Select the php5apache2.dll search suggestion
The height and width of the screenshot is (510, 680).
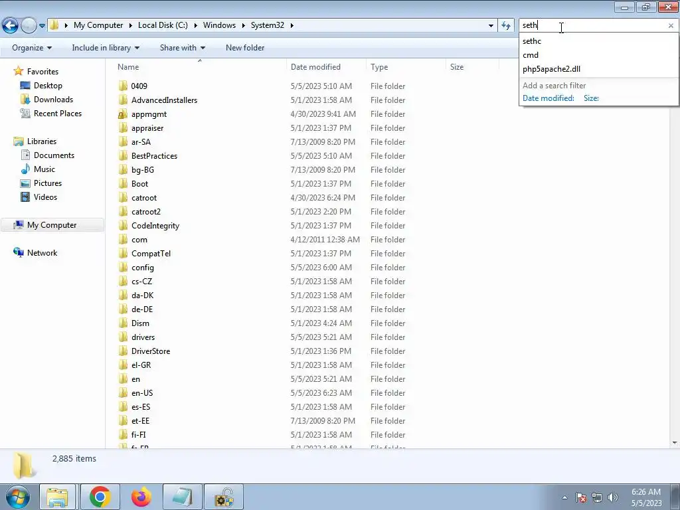(551, 69)
